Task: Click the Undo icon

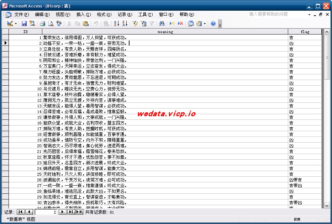Action: coord(96,23)
